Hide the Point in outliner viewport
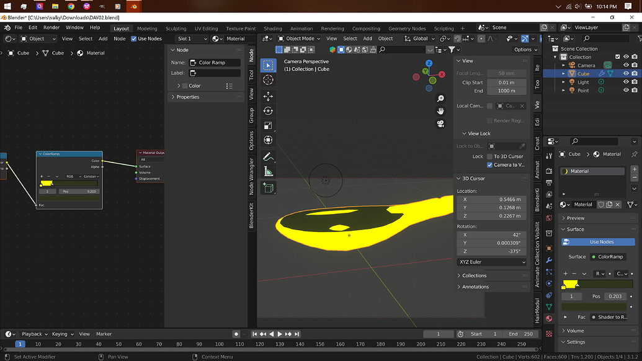This screenshot has width=642, height=361. [x=626, y=91]
